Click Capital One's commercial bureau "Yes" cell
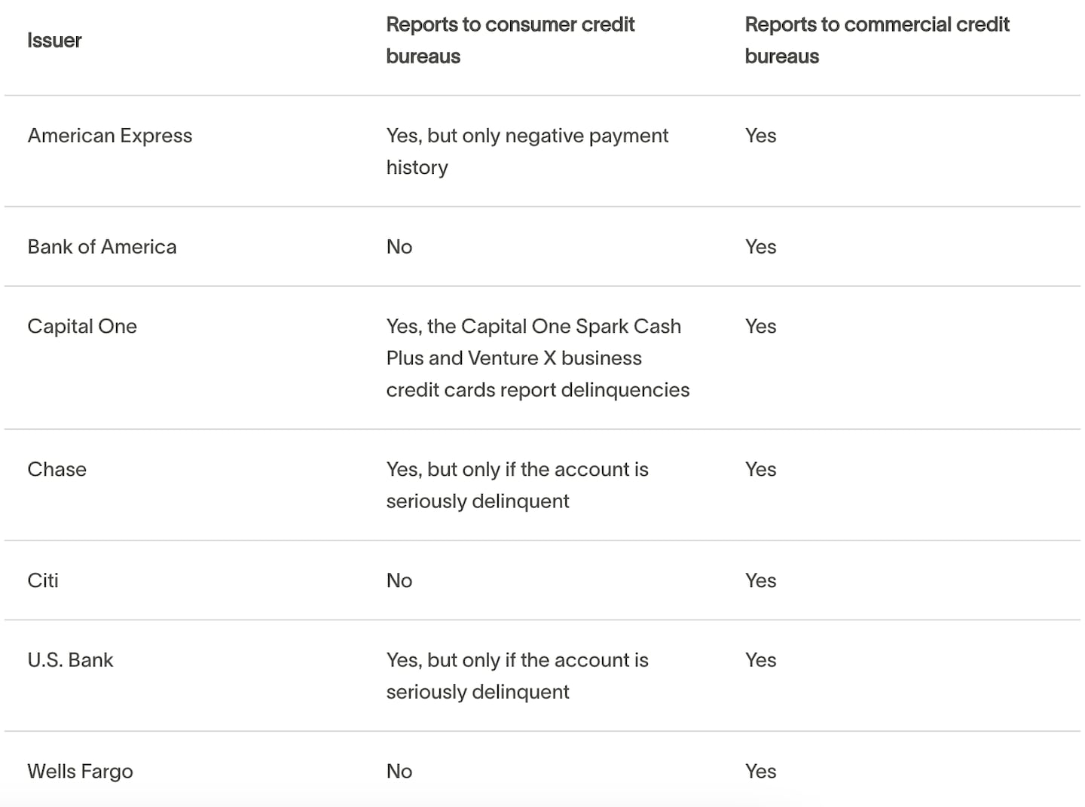This screenshot has height=807, width=1085. (x=760, y=326)
